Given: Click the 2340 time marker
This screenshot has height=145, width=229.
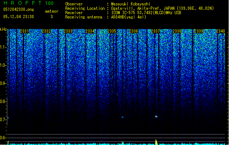Looking at the screenshot, I should (221, 31).
